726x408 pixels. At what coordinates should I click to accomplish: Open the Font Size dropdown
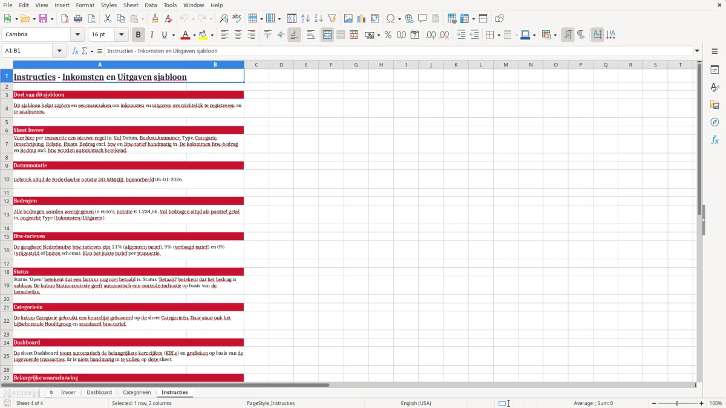click(121, 35)
